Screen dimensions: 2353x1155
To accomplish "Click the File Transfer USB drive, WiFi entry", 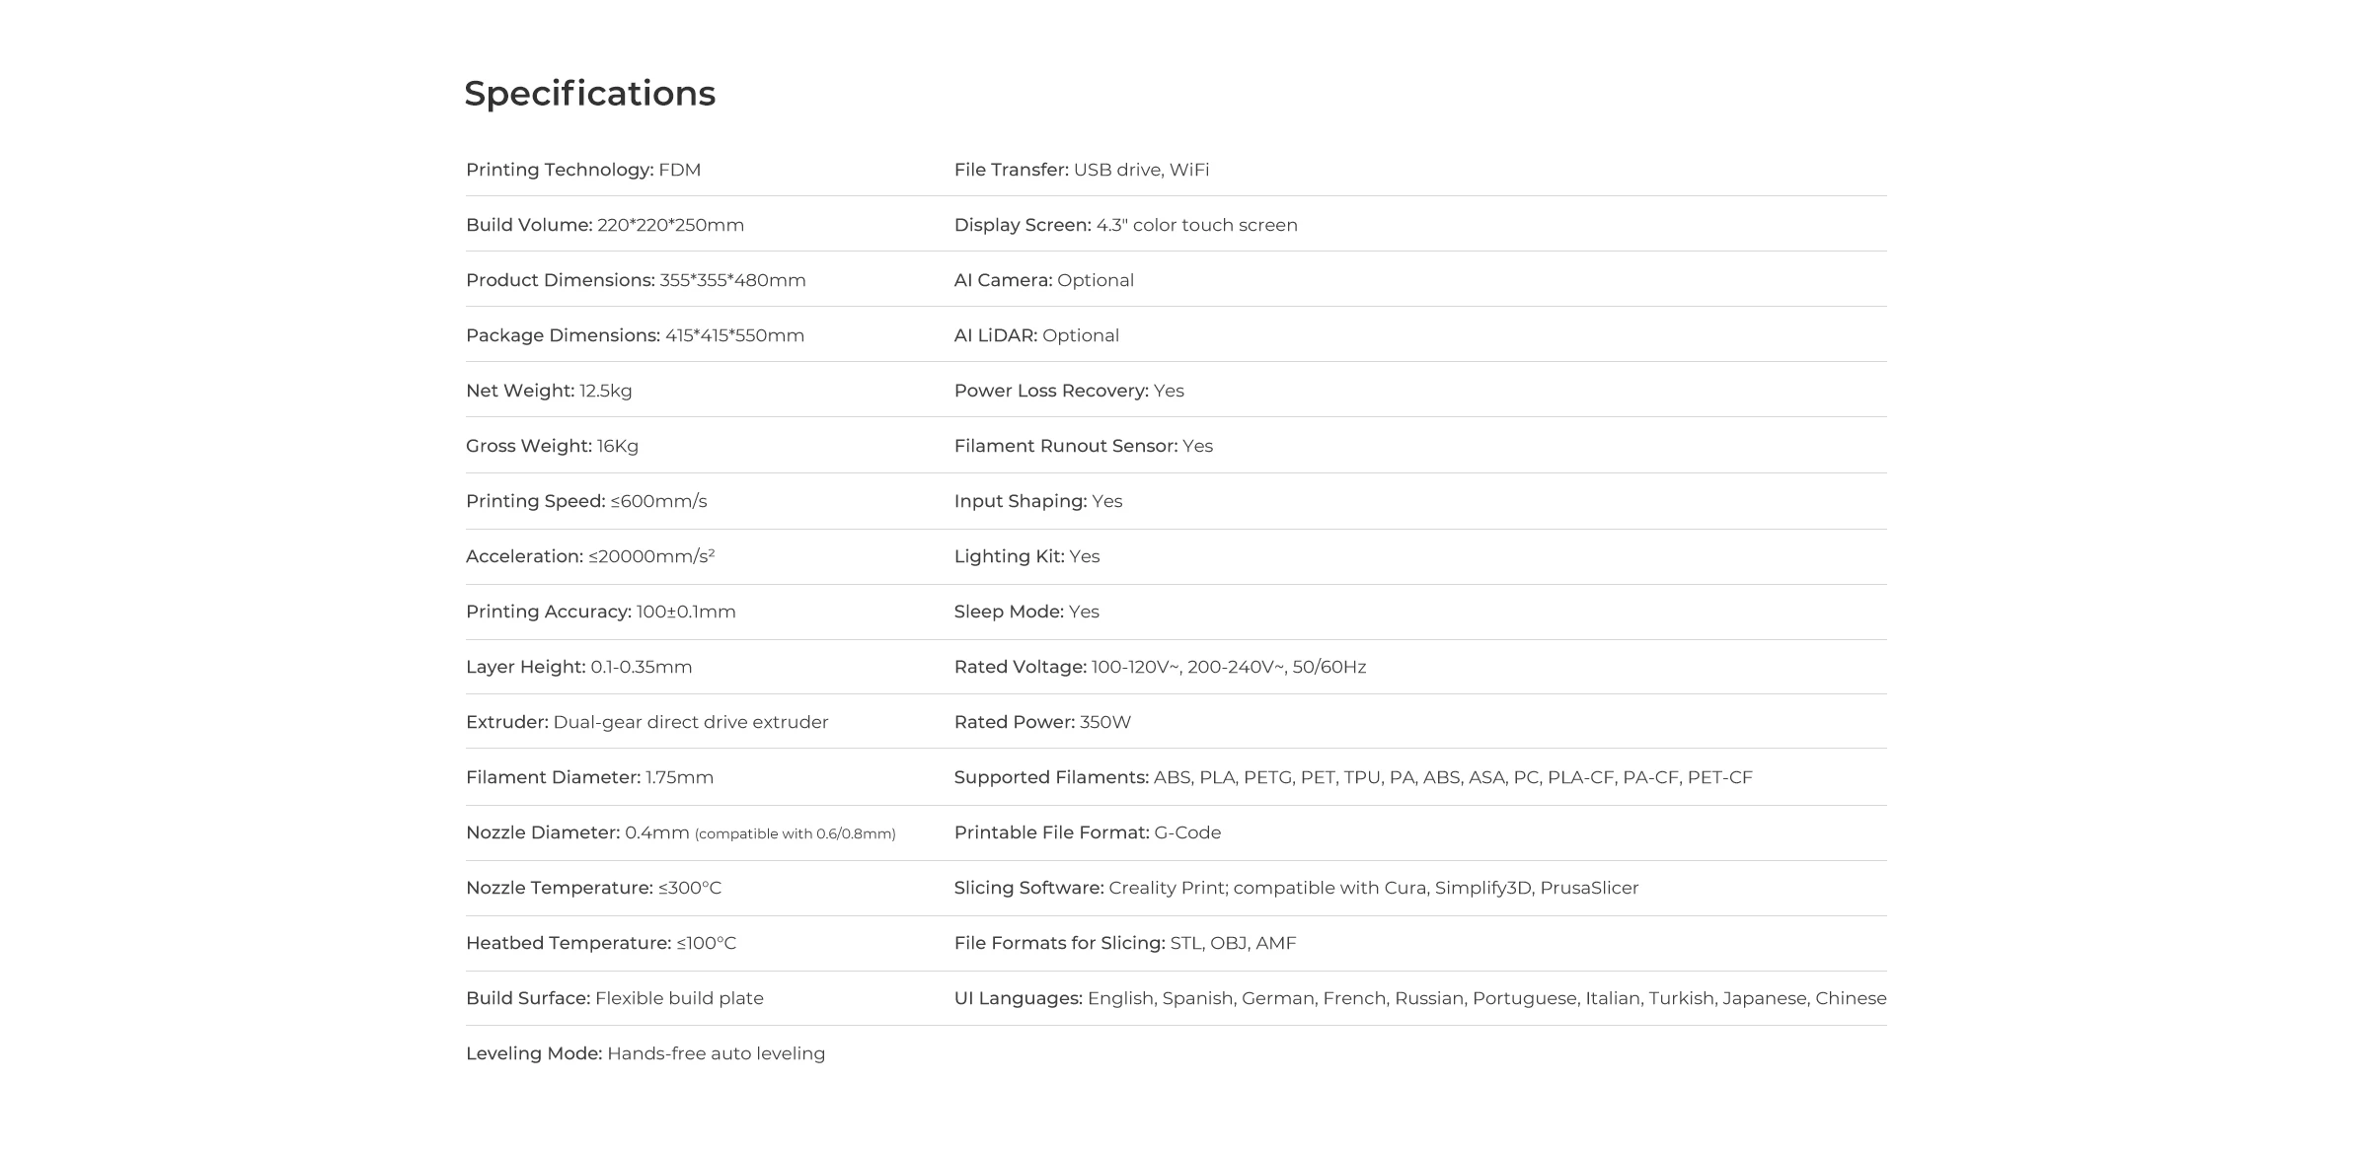I will point(1082,170).
